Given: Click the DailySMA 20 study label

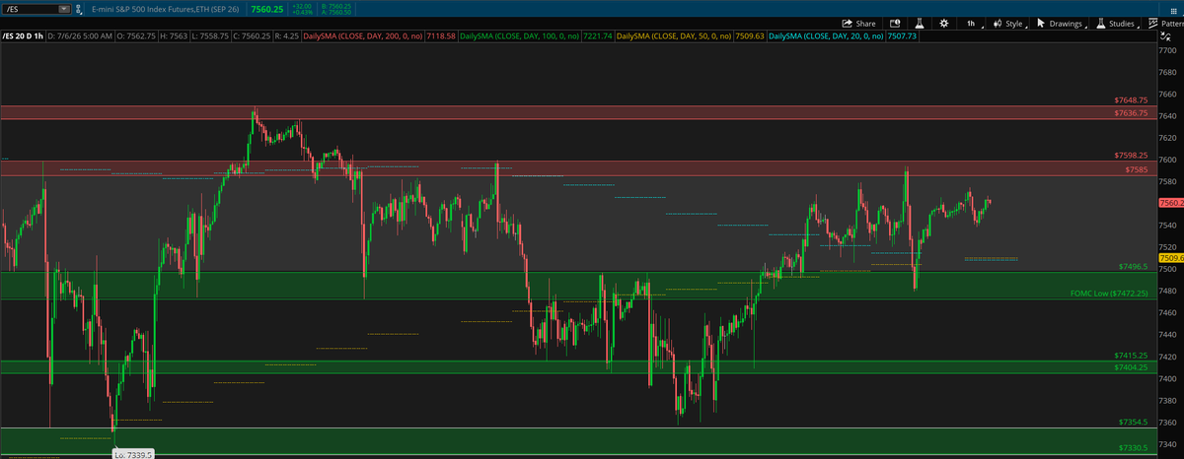Looking at the screenshot, I should coord(827,36).
